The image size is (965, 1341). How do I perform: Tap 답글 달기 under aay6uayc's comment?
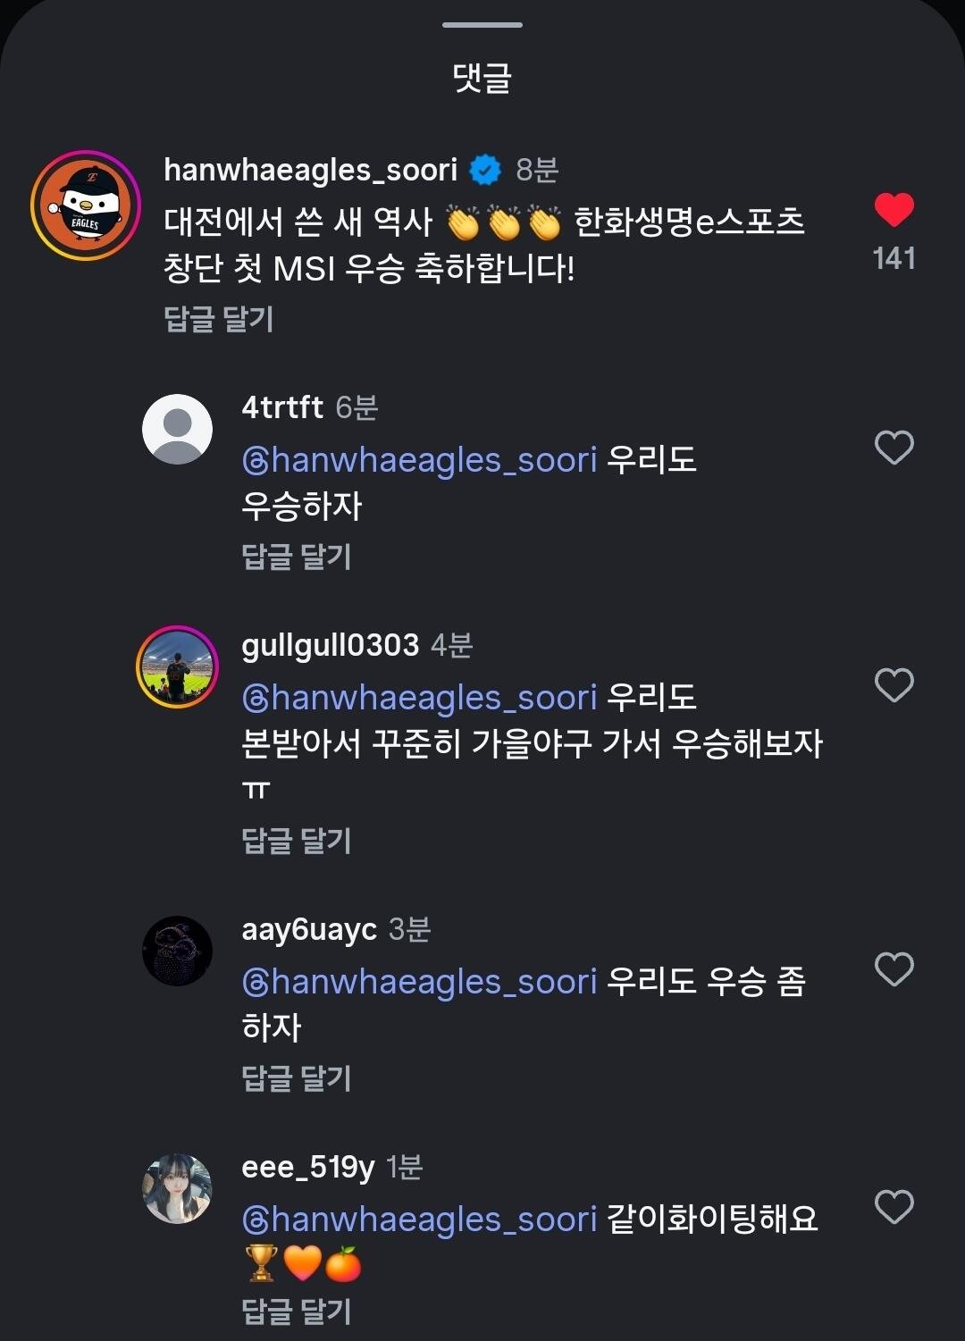tap(297, 1078)
